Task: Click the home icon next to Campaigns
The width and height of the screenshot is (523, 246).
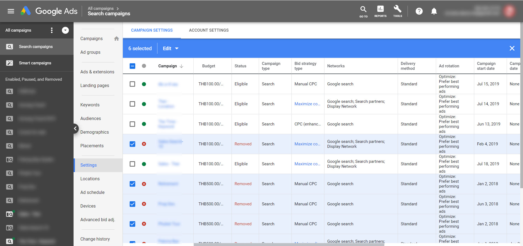Action: click(117, 39)
